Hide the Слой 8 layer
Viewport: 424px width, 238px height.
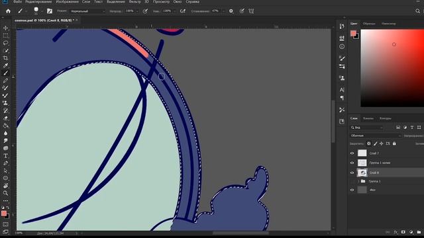pos(352,173)
